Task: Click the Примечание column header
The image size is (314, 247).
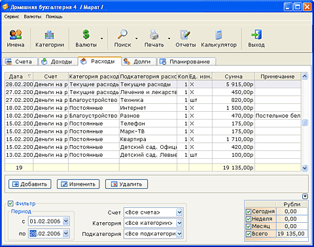Action: [277, 76]
